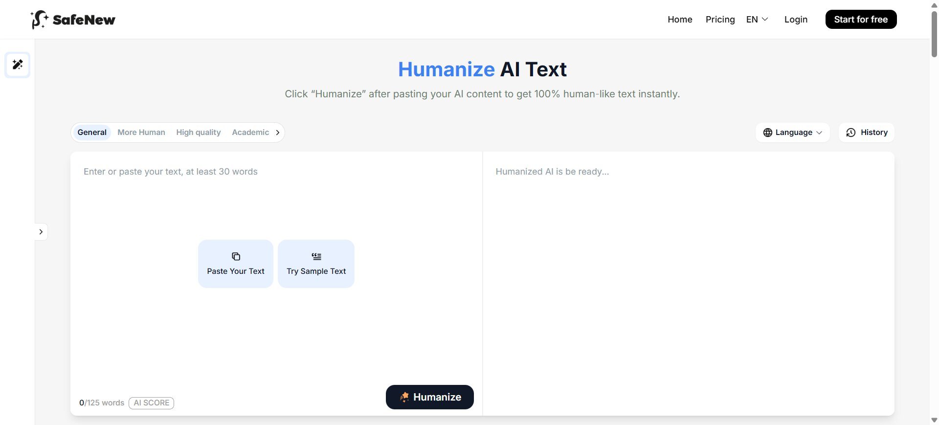Click the copy icon in Paste Your Text
Image resolution: width=939 pixels, height=425 pixels.
pyautogui.click(x=236, y=256)
